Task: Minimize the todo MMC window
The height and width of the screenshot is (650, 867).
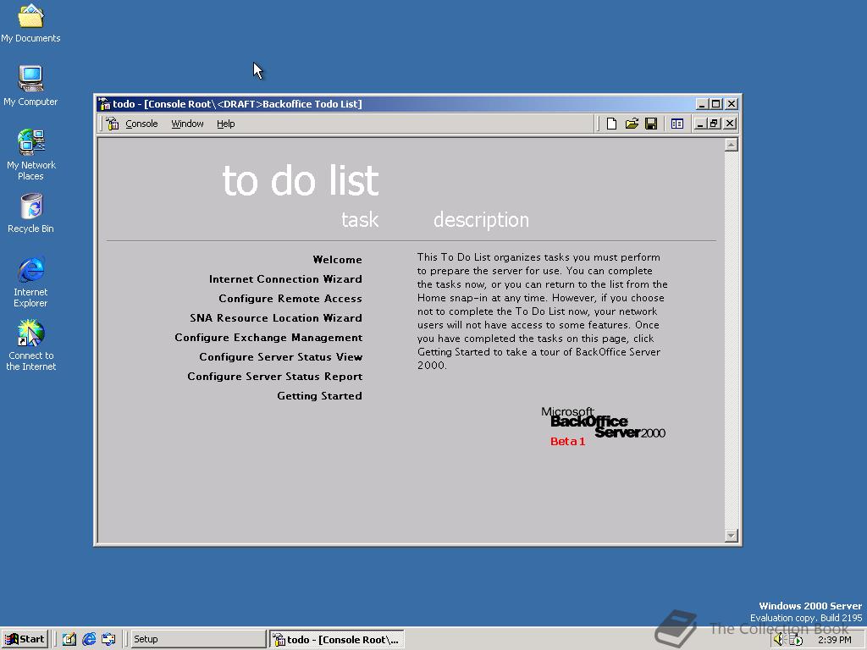Action: point(702,104)
